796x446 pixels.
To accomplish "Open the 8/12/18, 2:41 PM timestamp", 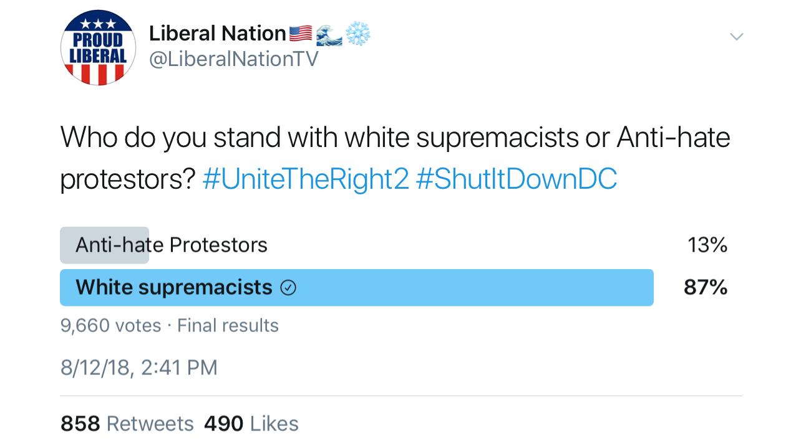I will click(138, 368).
